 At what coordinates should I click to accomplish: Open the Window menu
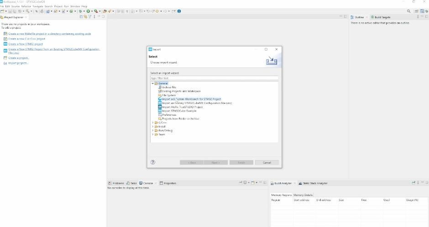(75, 6)
